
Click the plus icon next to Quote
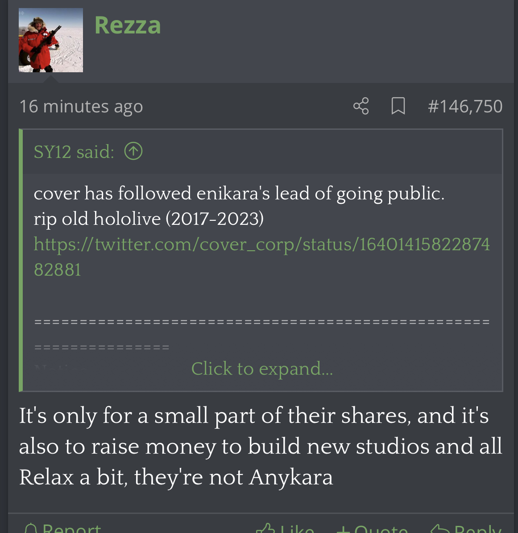pyautogui.click(x=344, y=529)
